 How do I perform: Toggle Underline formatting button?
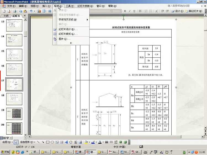(x=134, y=11)
